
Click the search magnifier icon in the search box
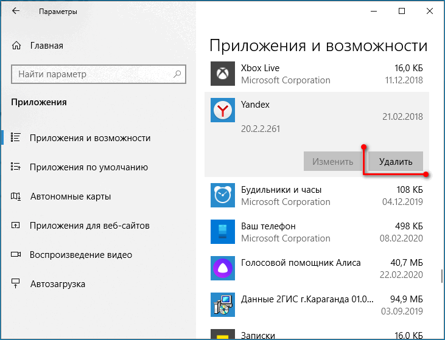coord(177,74)
